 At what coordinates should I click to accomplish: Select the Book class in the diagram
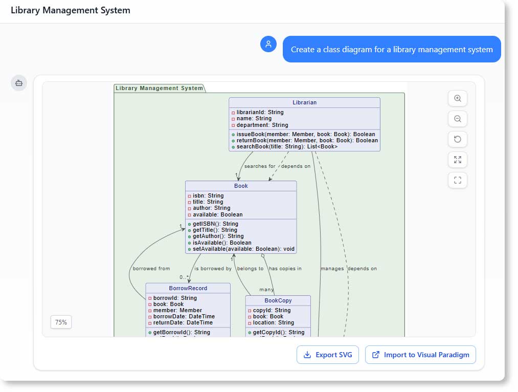coord(241,185)
